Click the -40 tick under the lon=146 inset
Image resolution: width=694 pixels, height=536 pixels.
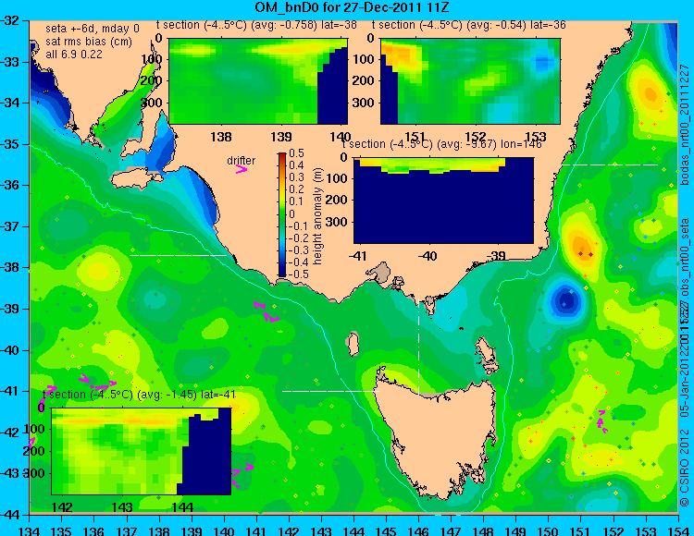[x=428, y=256]
